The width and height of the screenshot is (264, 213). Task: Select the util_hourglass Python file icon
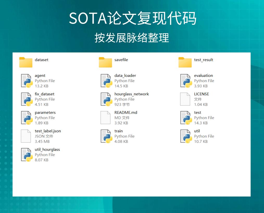pyautogui.click(x=27, y=155)
